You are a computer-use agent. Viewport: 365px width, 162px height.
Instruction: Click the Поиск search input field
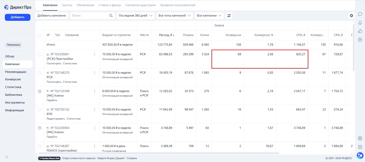(x=90, y=16)
